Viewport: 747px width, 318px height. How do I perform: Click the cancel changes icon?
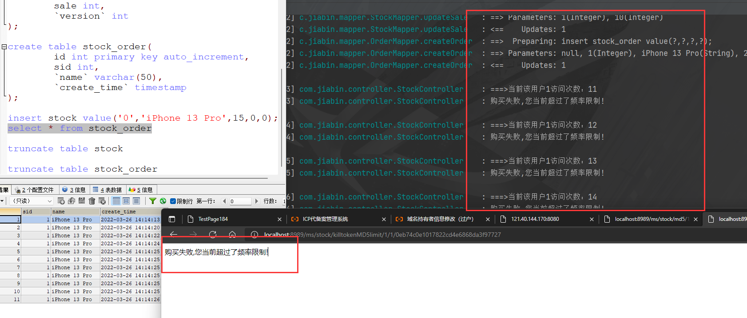[102, 201]
